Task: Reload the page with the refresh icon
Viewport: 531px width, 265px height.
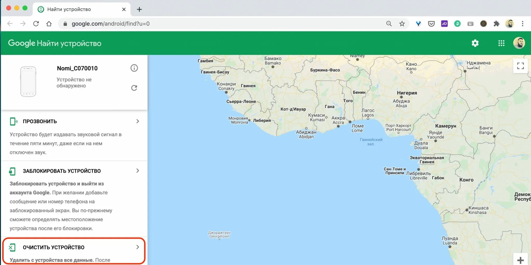Action: point(36,24)
